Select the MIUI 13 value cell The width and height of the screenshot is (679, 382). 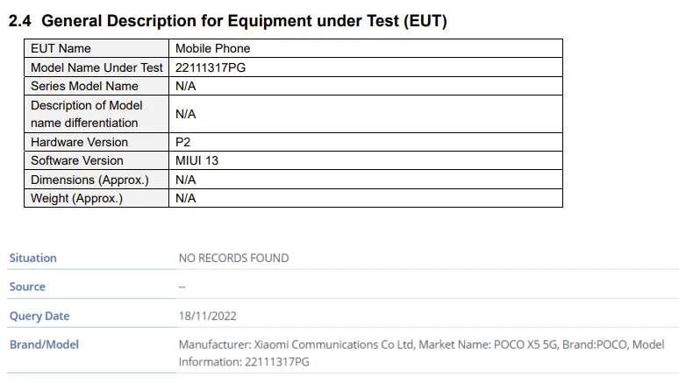pyautogui.click(x=366, y=160)
